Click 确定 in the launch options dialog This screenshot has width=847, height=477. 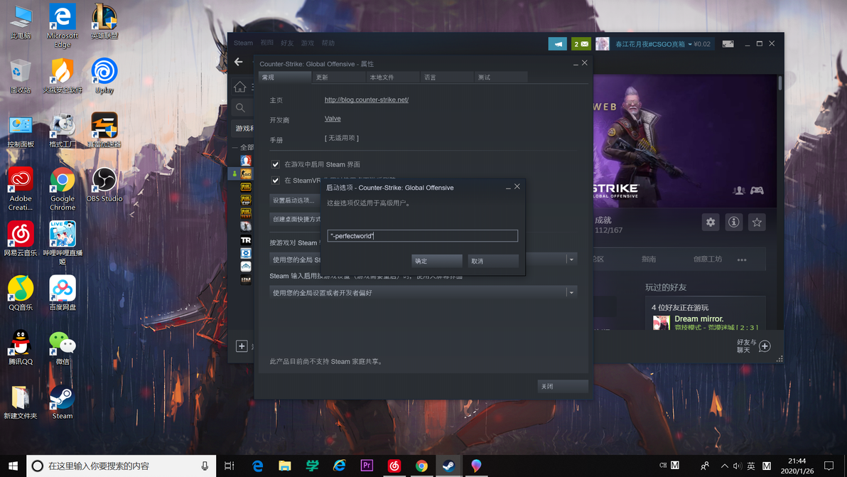pyautogui.click(x=436, y=261)
